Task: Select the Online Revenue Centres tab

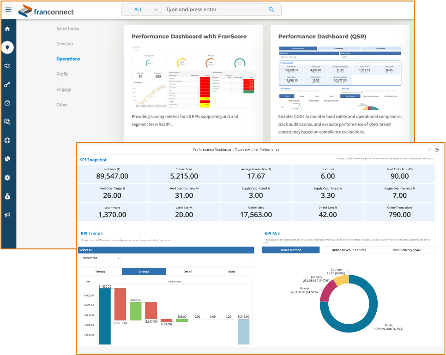Action: tap(349, 250)
